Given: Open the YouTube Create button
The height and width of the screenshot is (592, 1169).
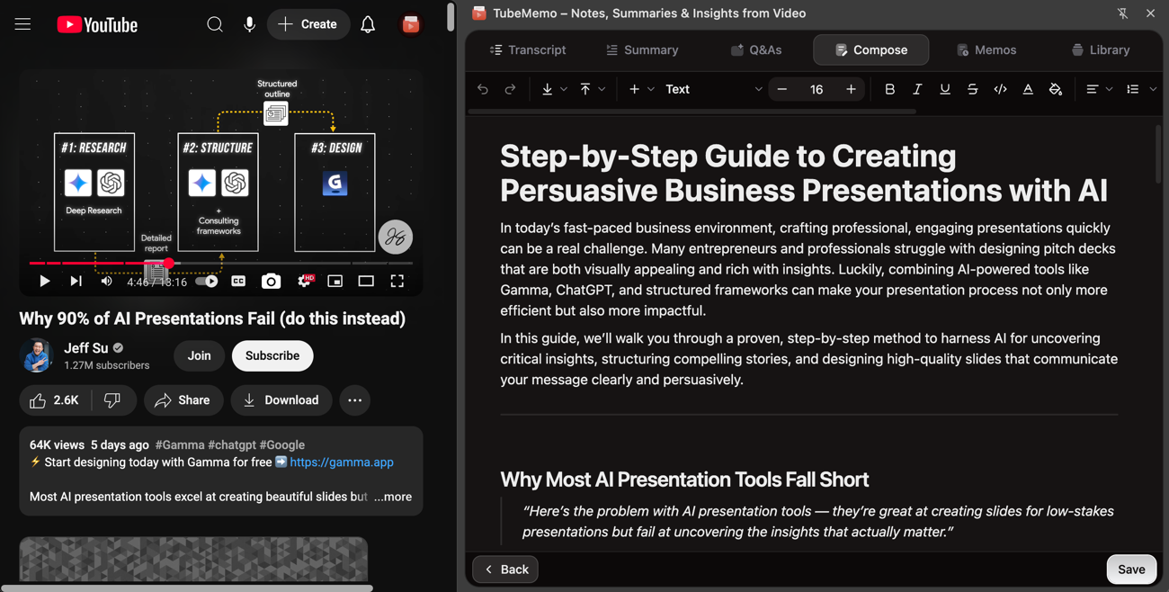Looking at the screenshot, I should pos(308,24).
